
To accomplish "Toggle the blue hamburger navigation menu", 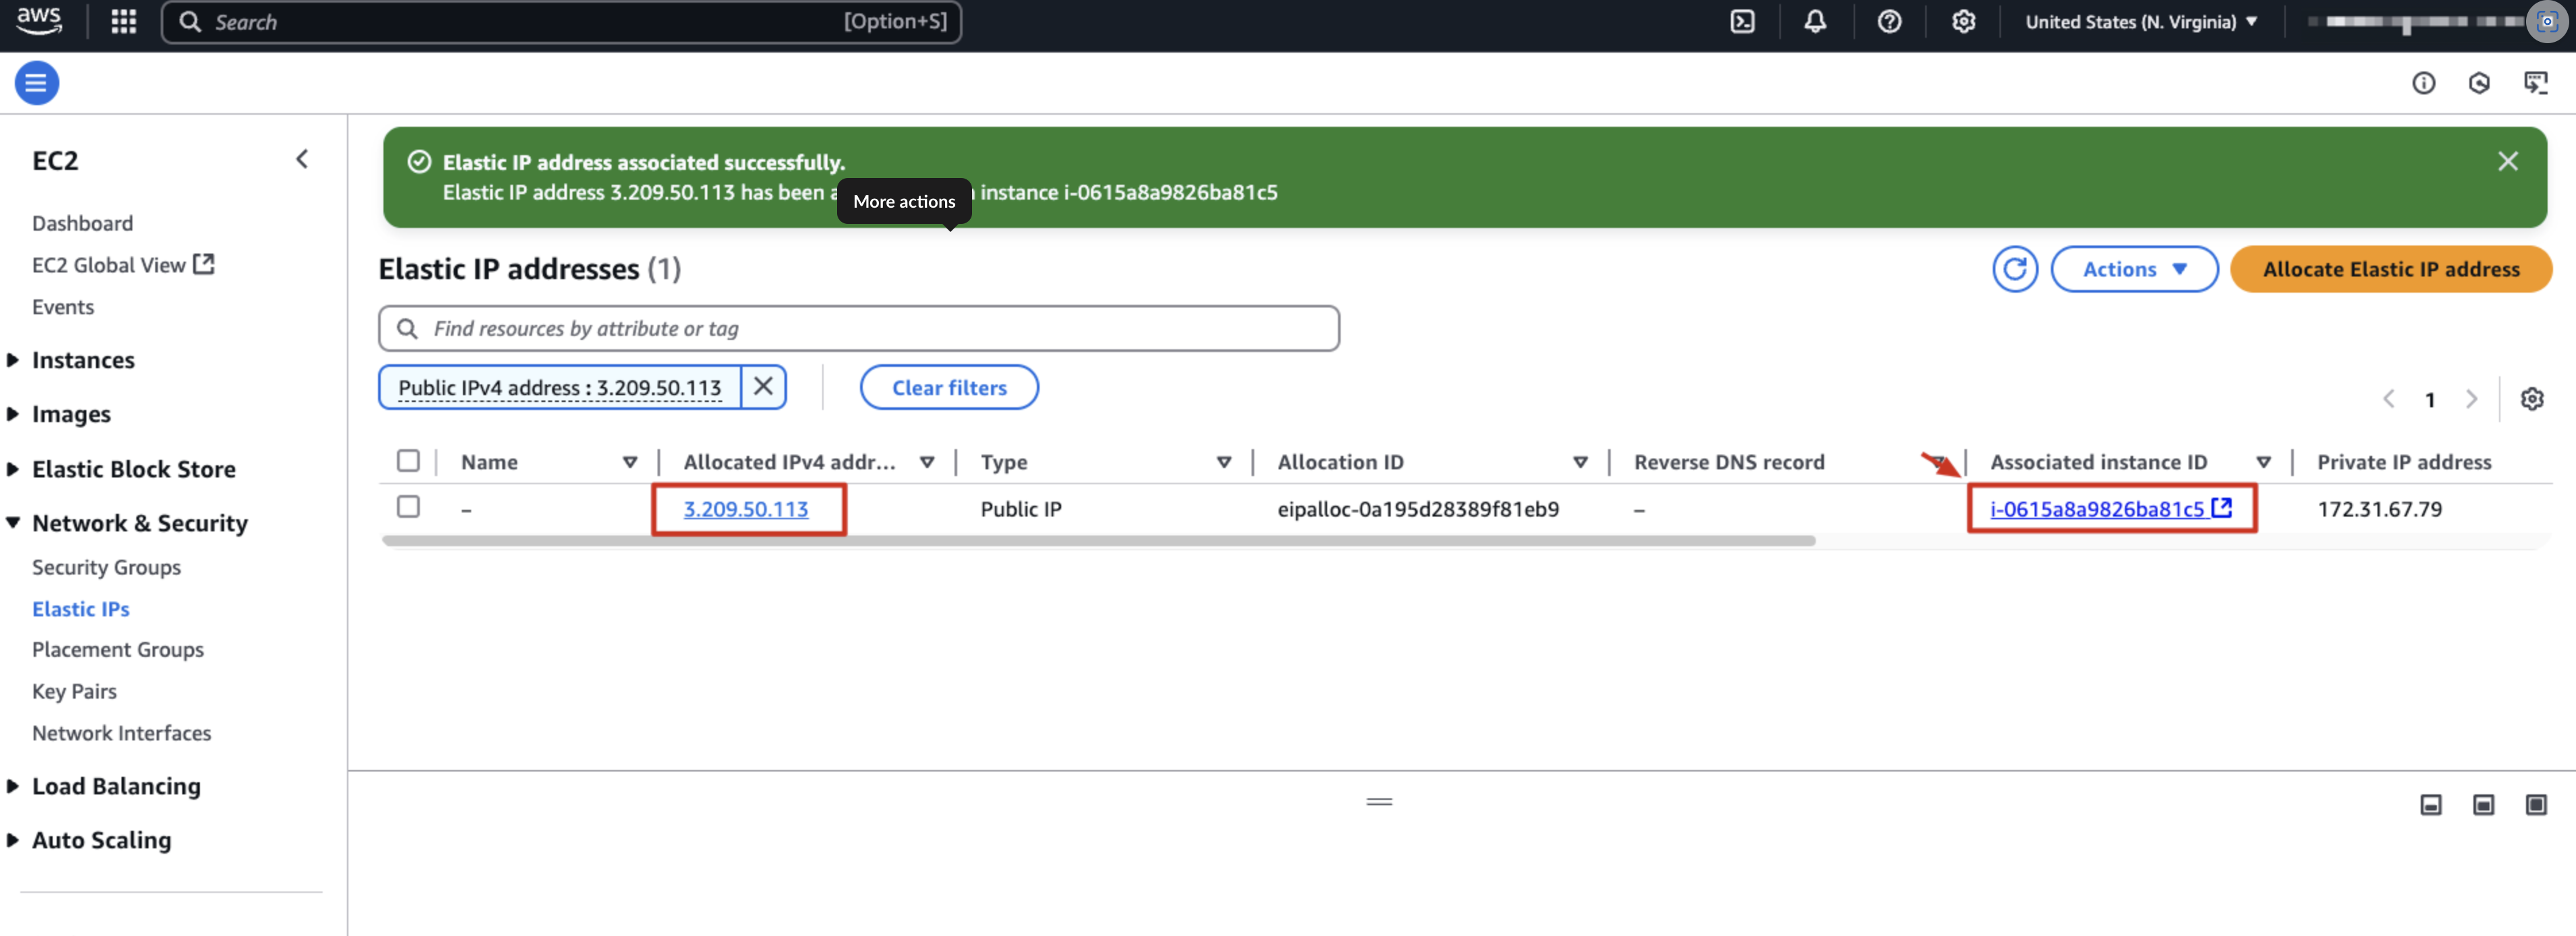I will 36,83.
